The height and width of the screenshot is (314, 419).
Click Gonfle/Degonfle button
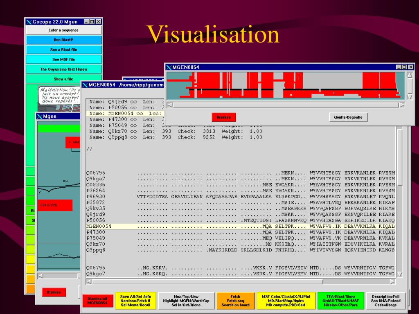[348, 117]
